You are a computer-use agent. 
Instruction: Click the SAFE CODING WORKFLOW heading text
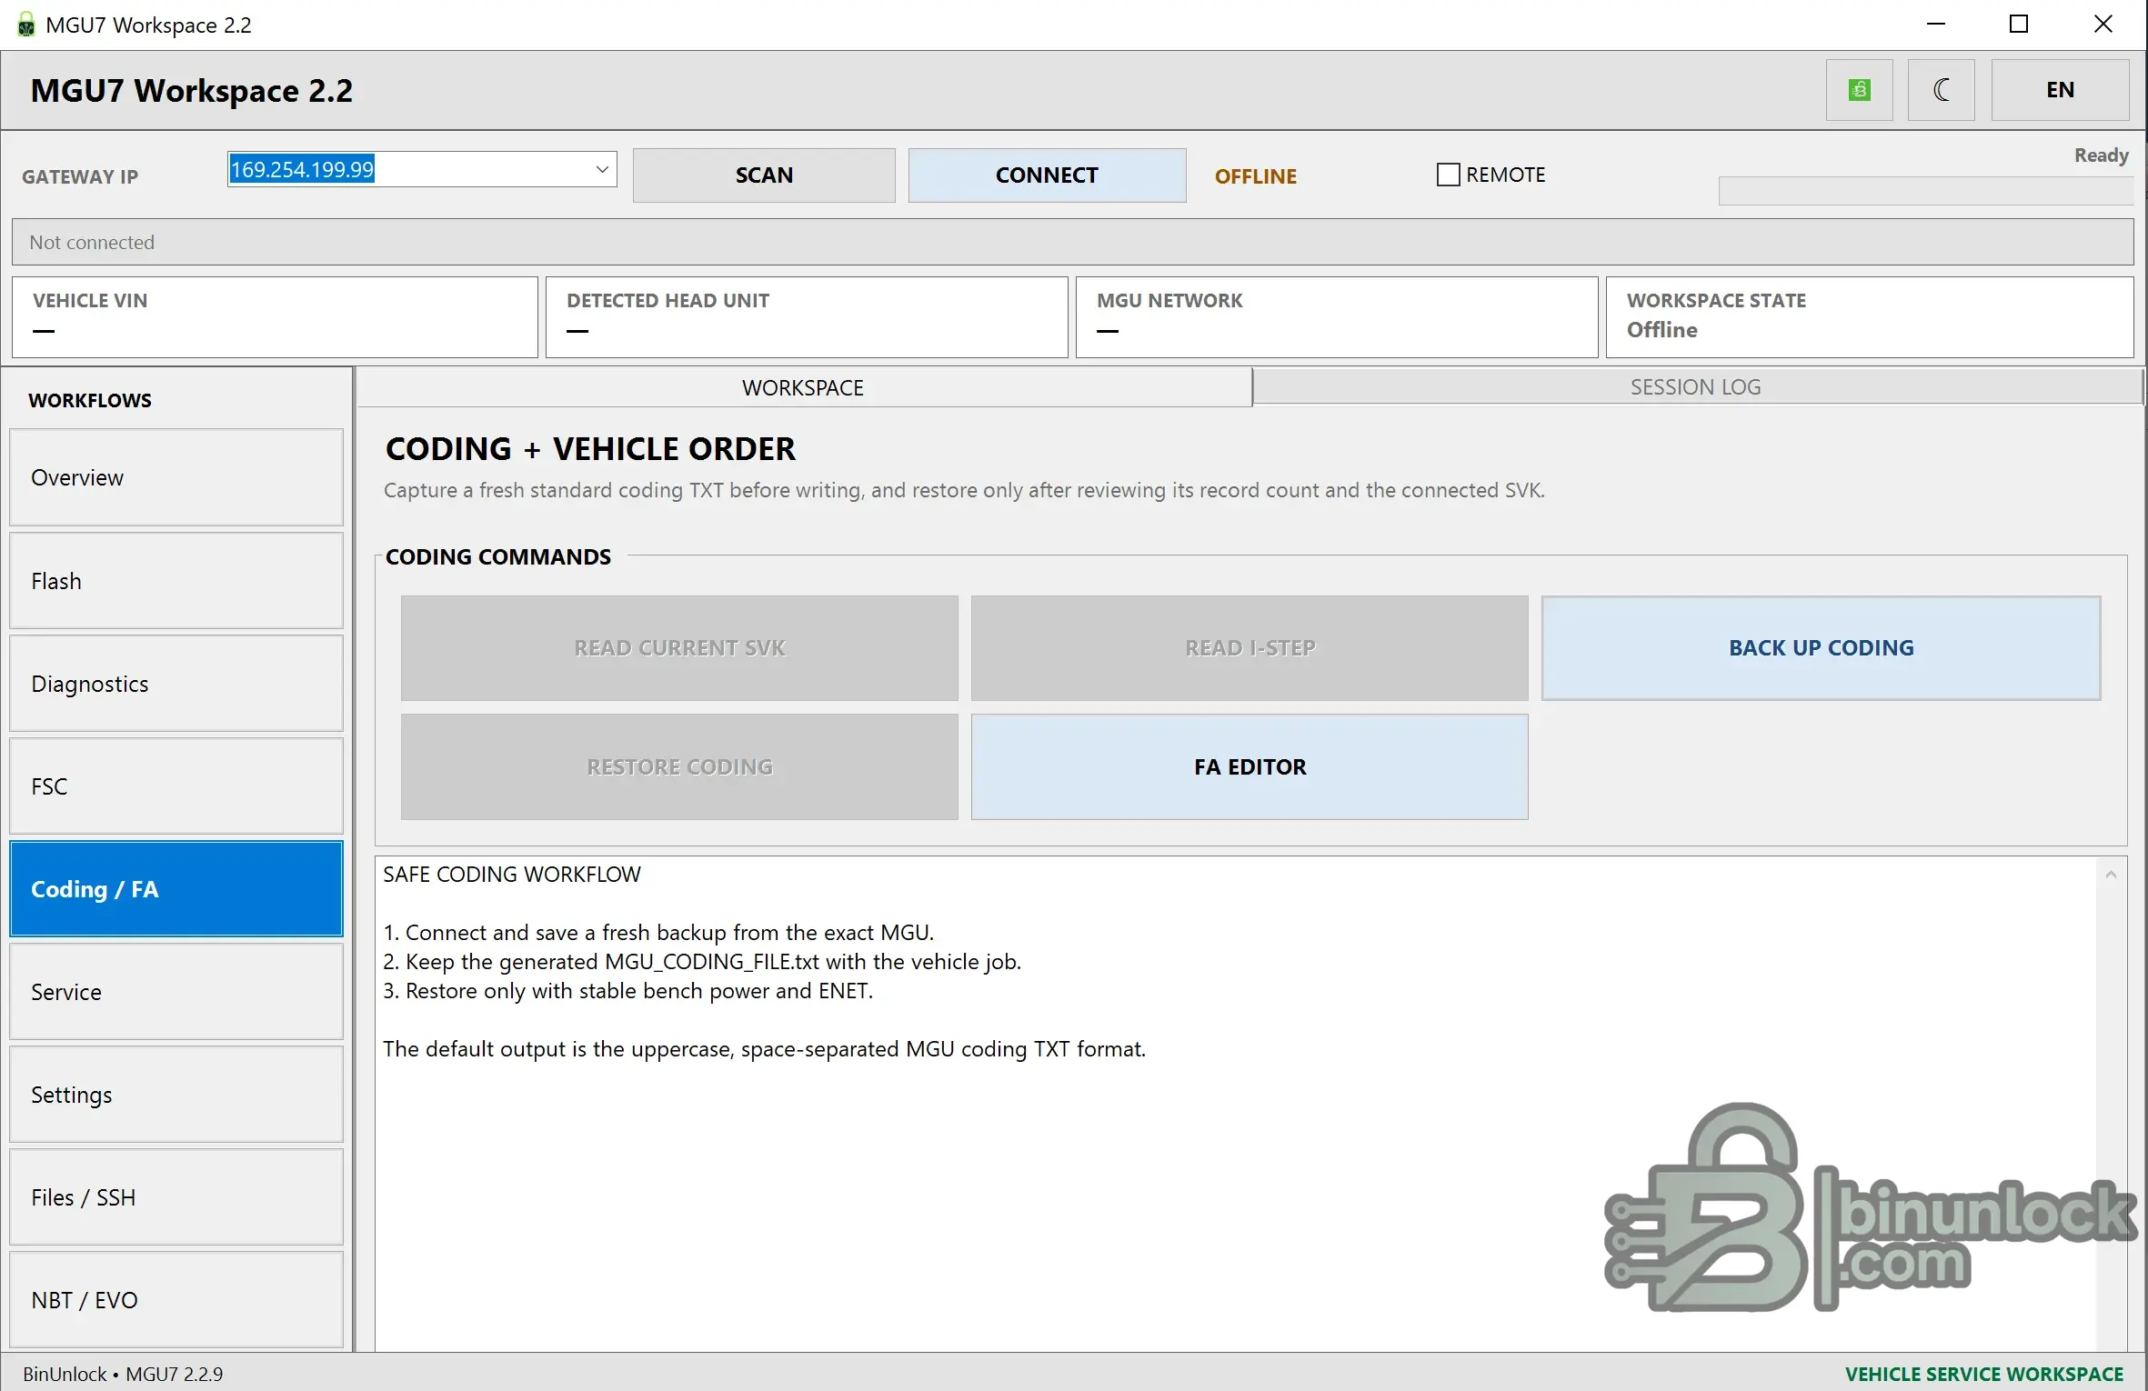(512, 875)
